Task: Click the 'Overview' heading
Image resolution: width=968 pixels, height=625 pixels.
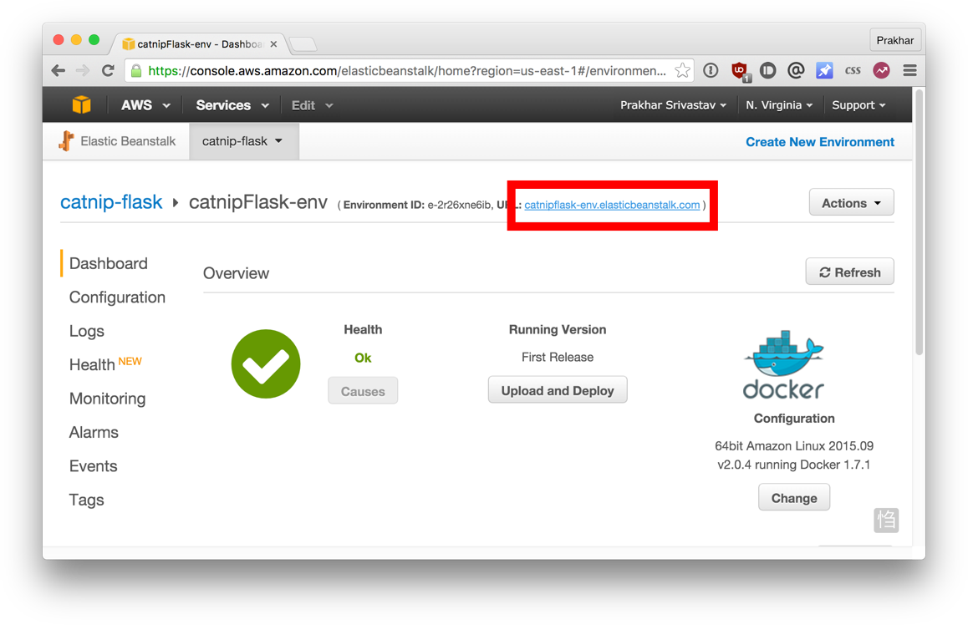Action: click(x=236, y=273)
